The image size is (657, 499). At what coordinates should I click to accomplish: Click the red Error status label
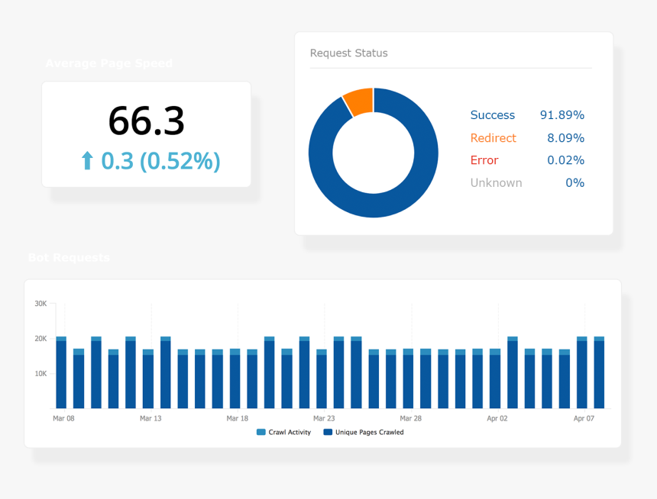(x=484, y=160)
